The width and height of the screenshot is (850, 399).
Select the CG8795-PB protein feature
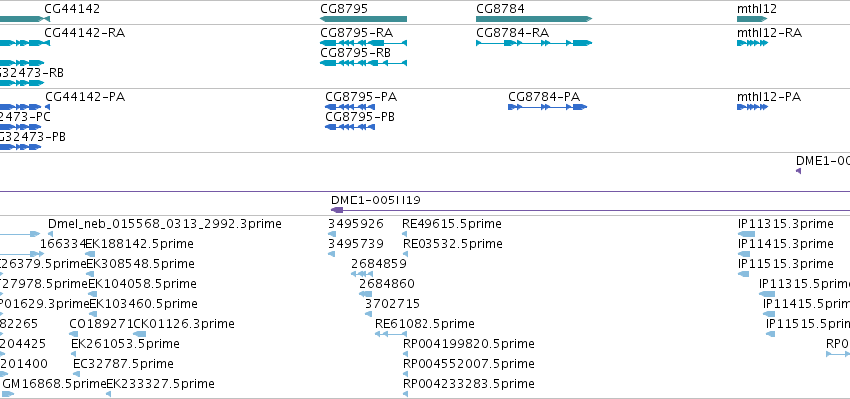[350, 127]
